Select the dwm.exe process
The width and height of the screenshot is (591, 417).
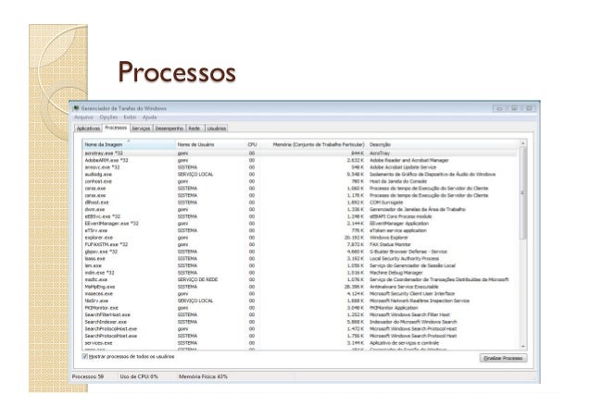click(x=300, y=209)
